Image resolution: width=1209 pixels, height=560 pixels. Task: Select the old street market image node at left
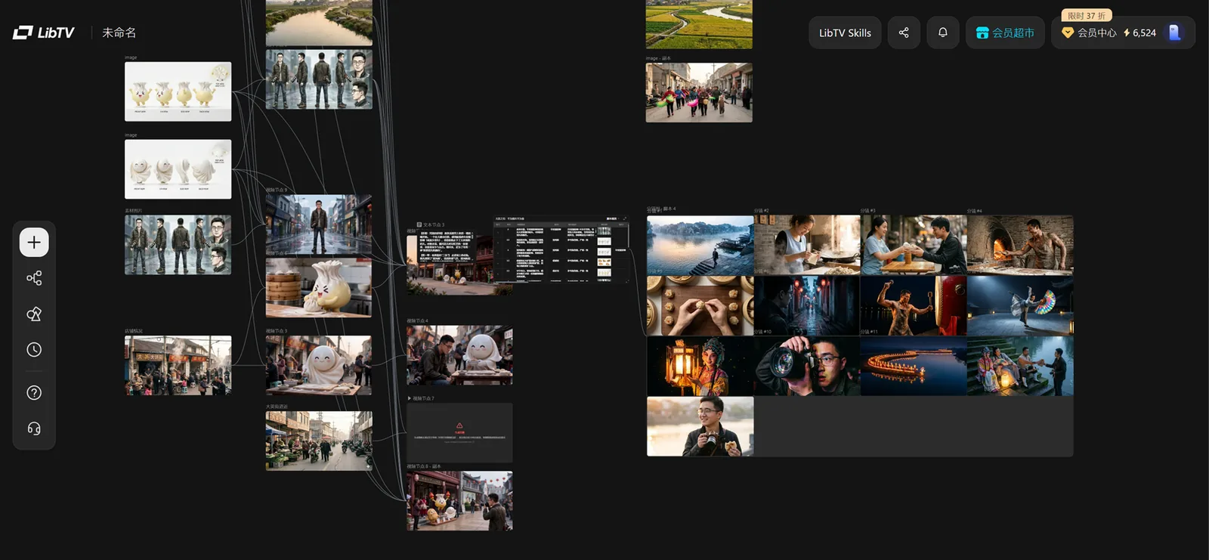[178, 366]
